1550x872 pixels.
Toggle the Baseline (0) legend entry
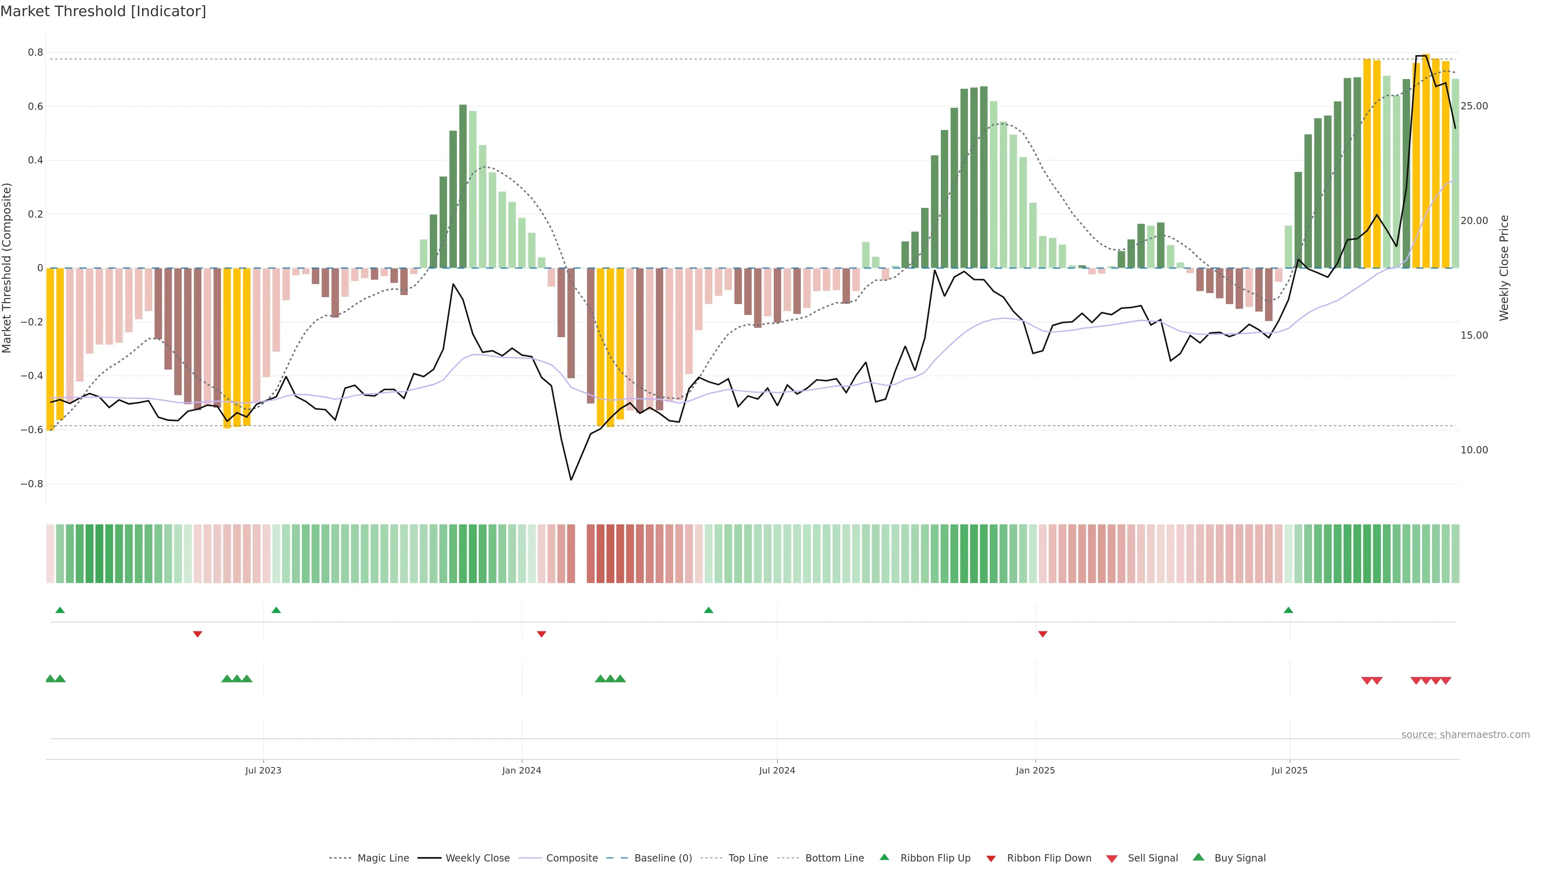tap(662, 858)
